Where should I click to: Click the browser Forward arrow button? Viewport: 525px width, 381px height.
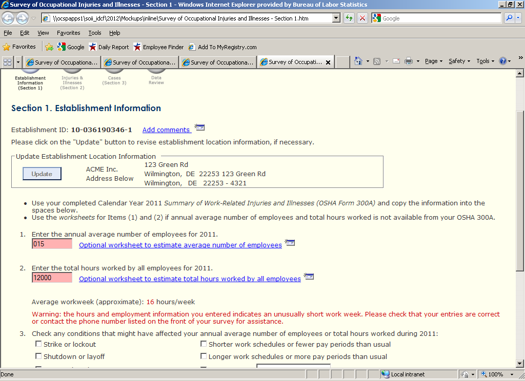click(22, 18)
